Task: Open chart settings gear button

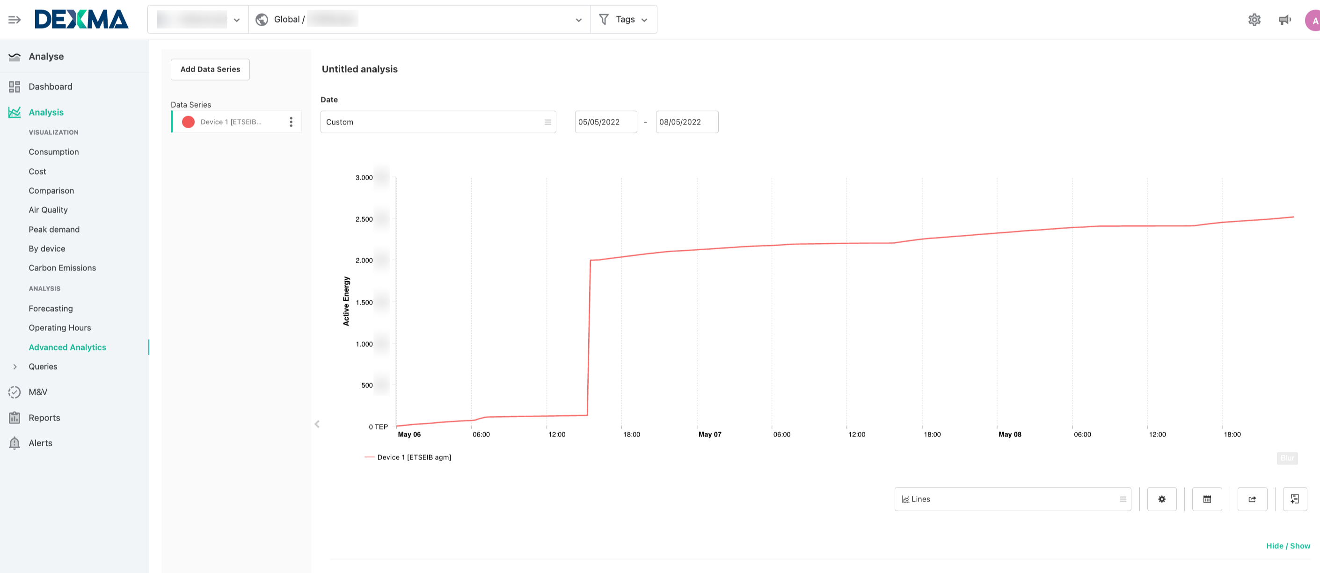Action: [x=1162, y=499]
